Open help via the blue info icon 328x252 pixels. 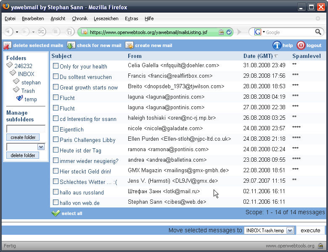click(277, 45)
